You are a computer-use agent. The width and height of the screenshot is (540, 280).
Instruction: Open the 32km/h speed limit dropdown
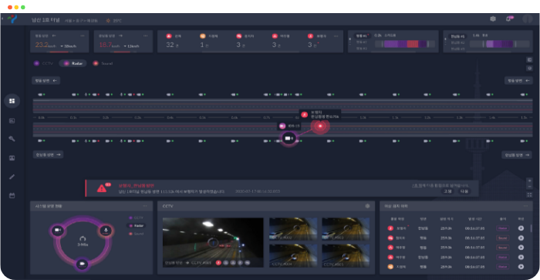pyautogui.click(x=68, y=46)
